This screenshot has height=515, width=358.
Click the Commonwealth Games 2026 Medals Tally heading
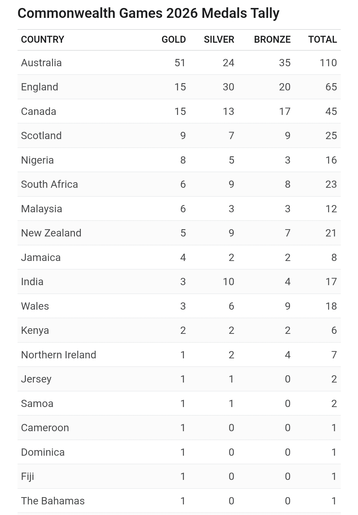point(149,13)
